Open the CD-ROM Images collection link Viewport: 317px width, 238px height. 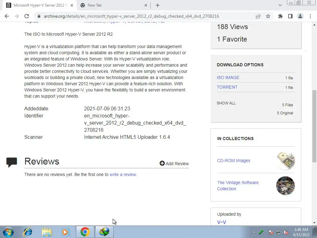click(233, 161)
